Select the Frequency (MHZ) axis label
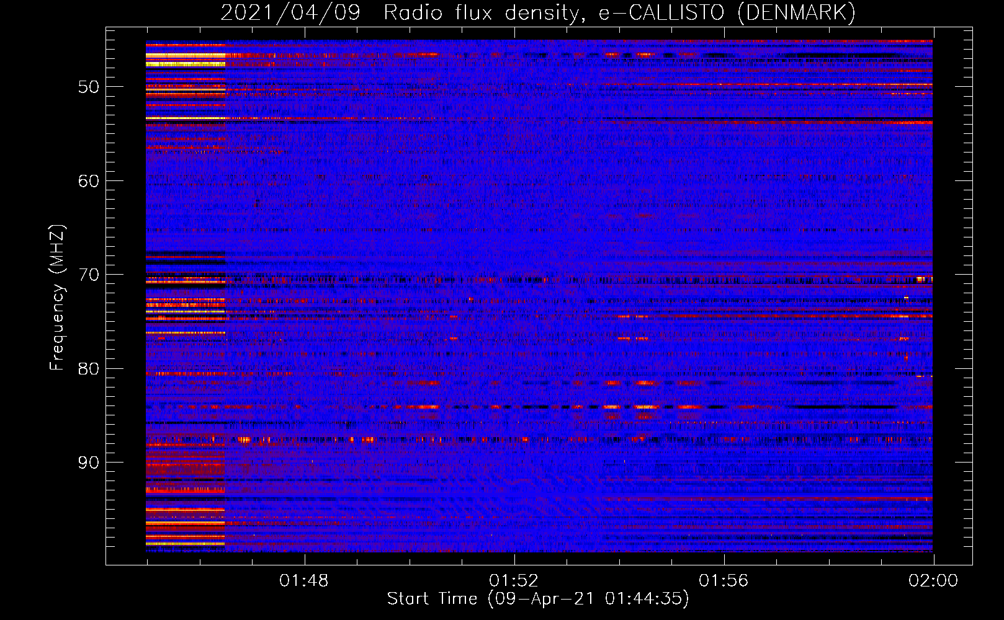The height and width of the screenshot is (620, 1004). (x=57, y=298)
